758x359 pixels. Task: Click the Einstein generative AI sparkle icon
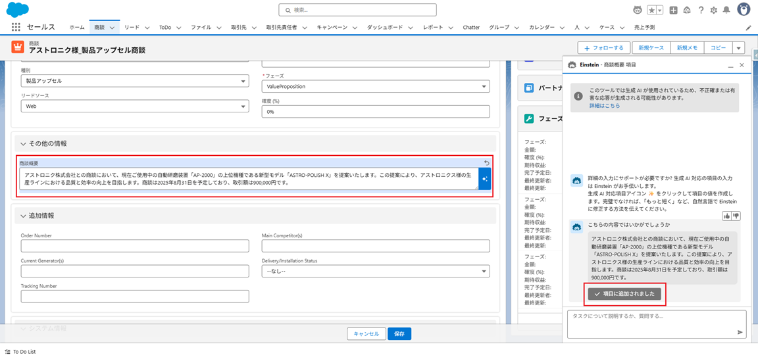484,179
